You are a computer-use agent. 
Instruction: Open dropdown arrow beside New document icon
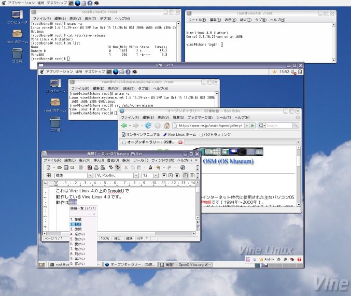point(54,167)
